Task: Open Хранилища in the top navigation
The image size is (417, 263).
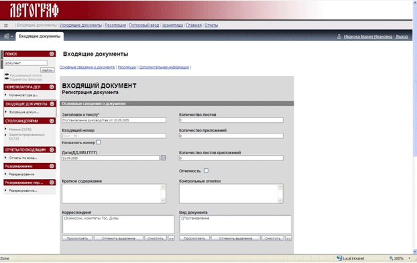Action: tap(172, 25)
